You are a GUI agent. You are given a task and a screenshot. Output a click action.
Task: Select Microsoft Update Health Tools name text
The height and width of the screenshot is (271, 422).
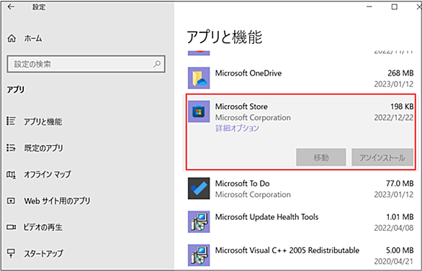266,217
